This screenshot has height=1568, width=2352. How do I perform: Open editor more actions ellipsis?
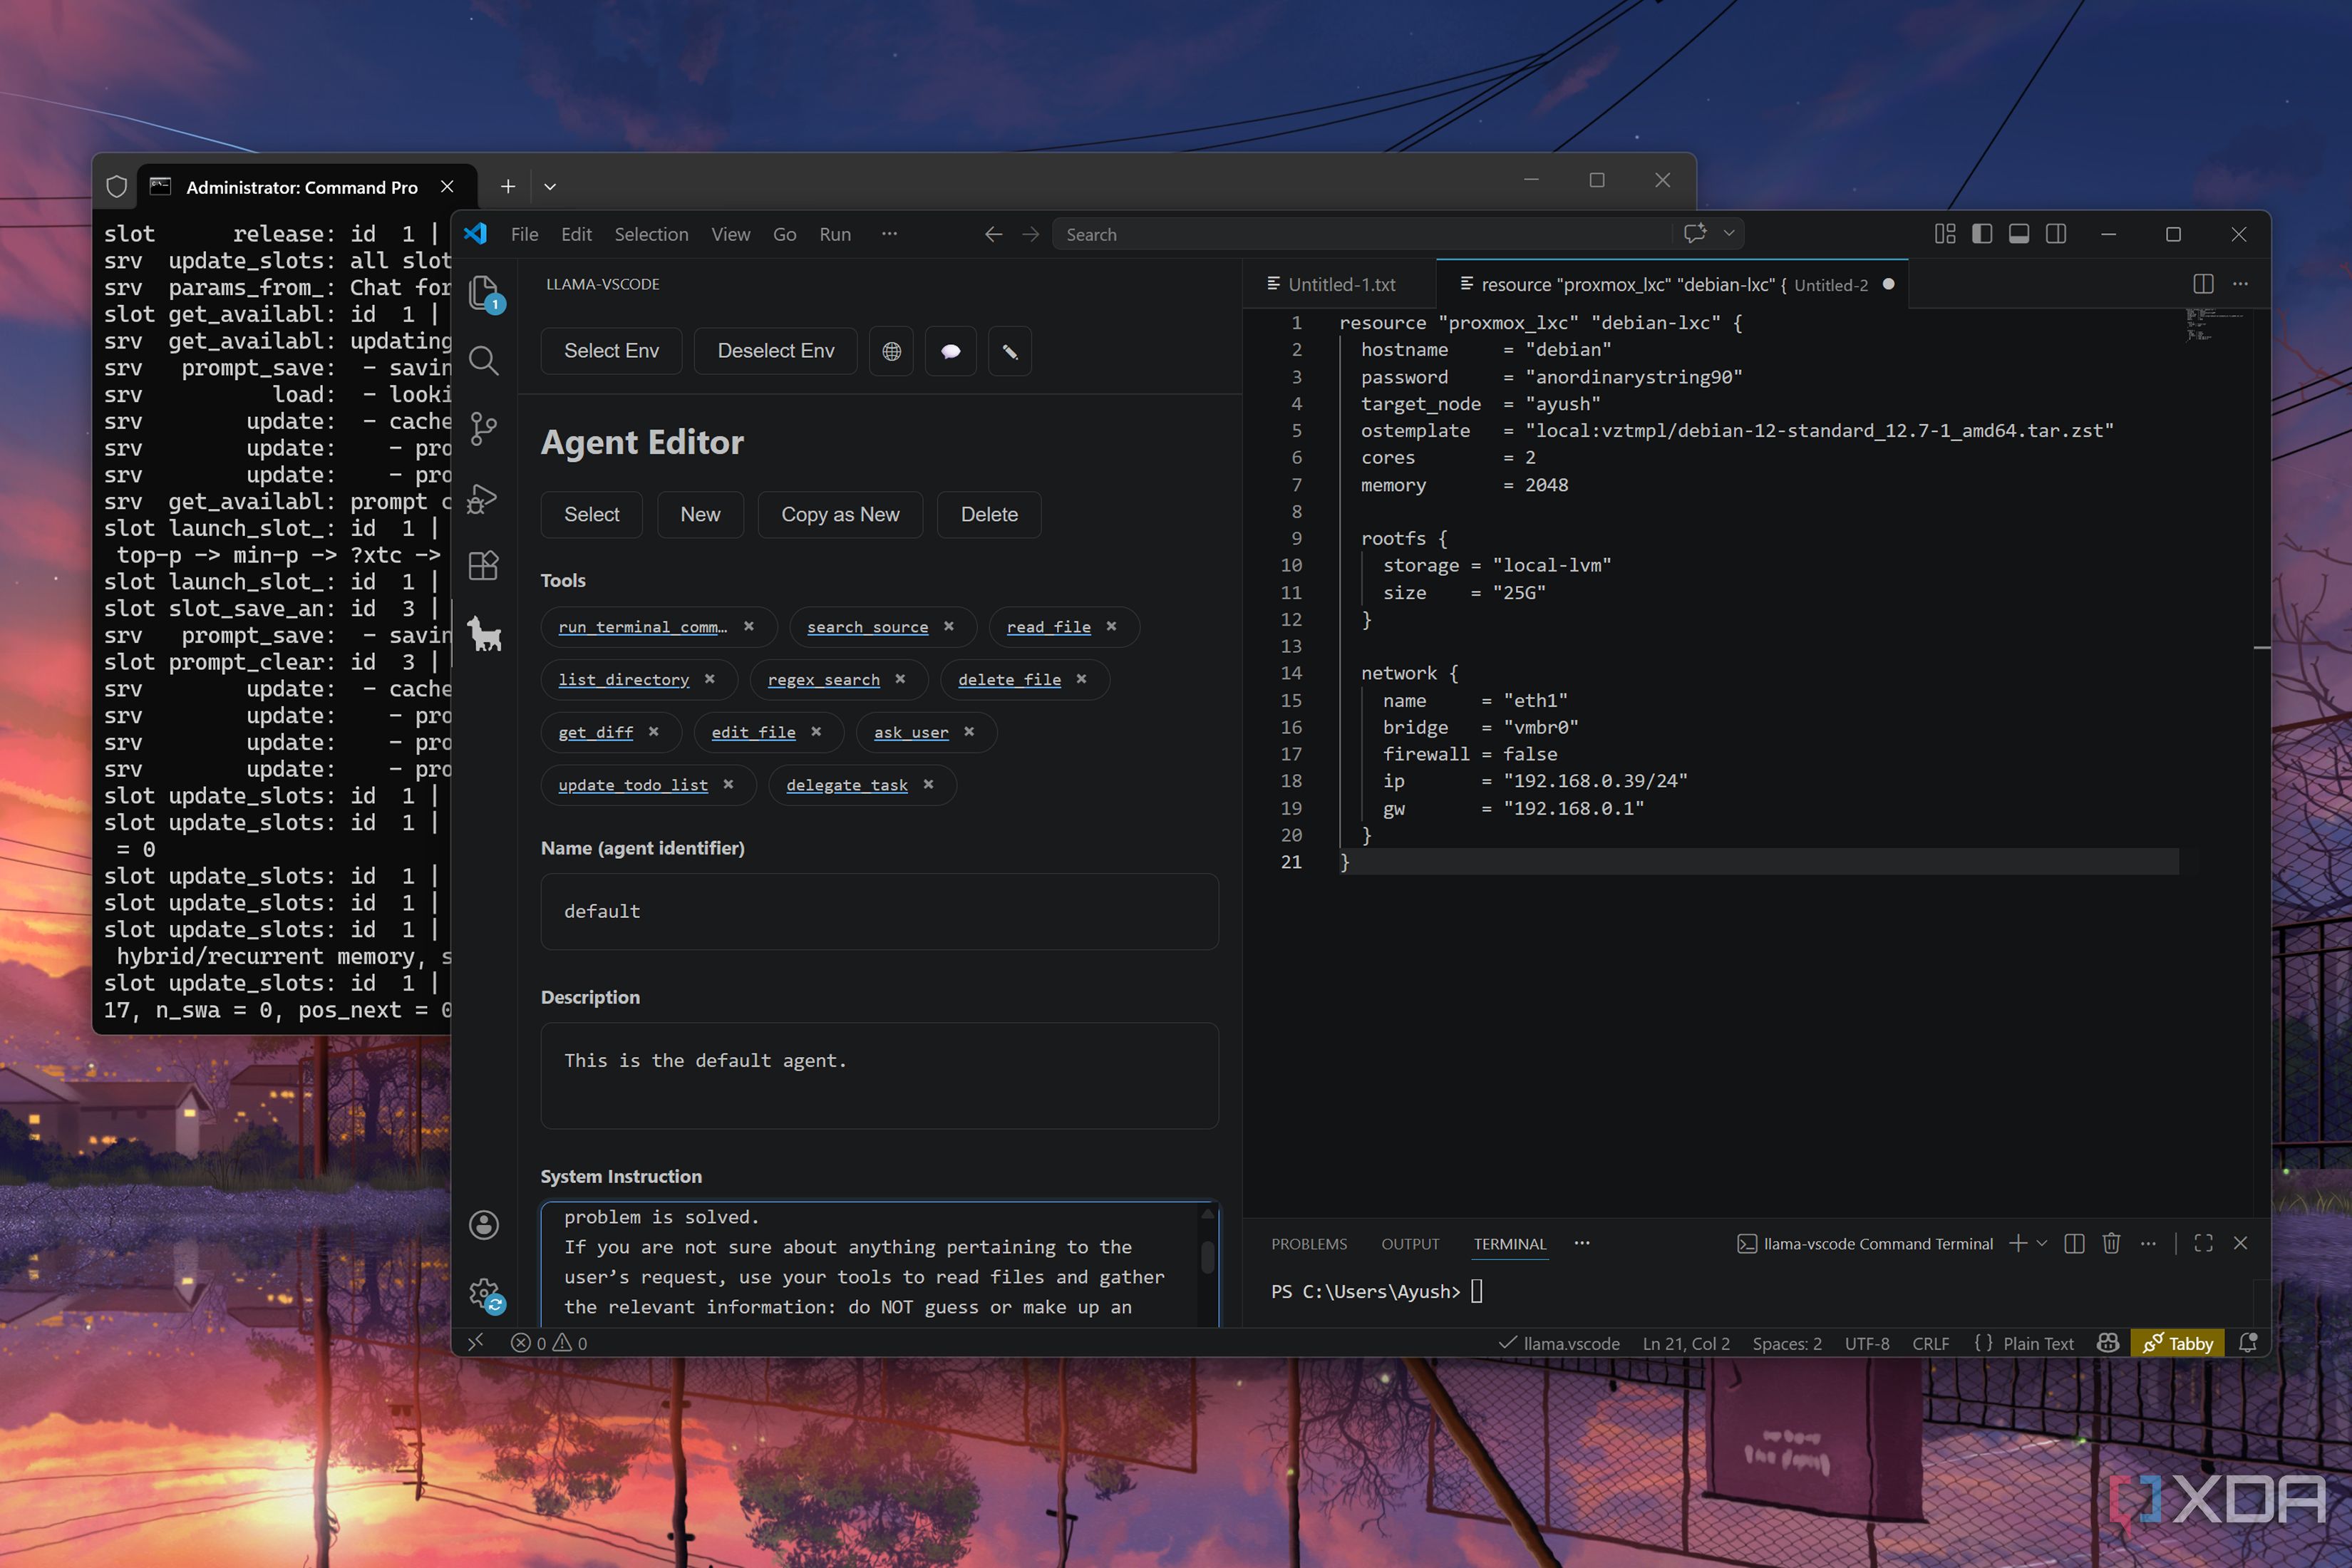pos(2240,284)
